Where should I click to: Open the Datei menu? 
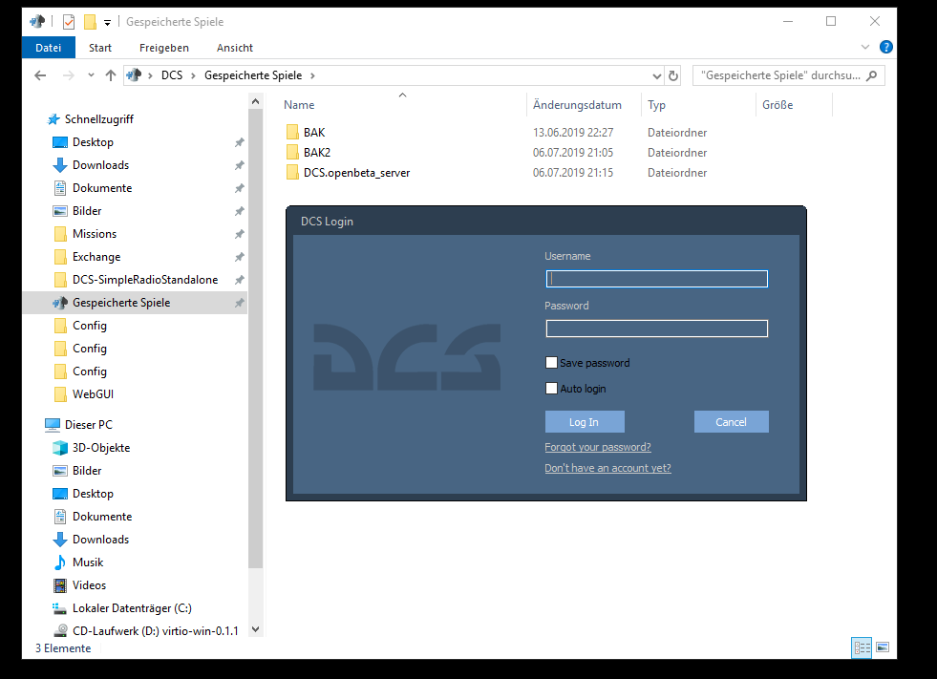(49, 48)
